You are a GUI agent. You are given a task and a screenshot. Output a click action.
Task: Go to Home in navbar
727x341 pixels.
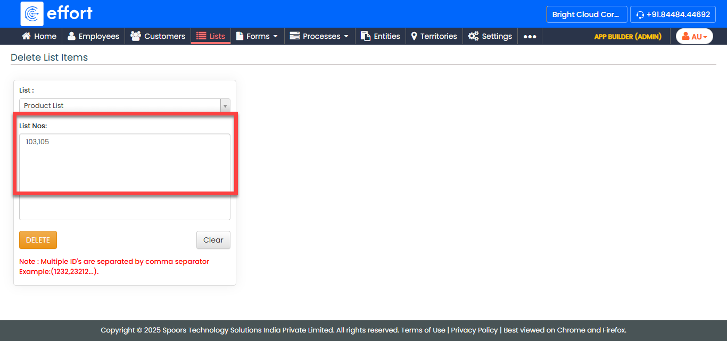coord(39,36)
